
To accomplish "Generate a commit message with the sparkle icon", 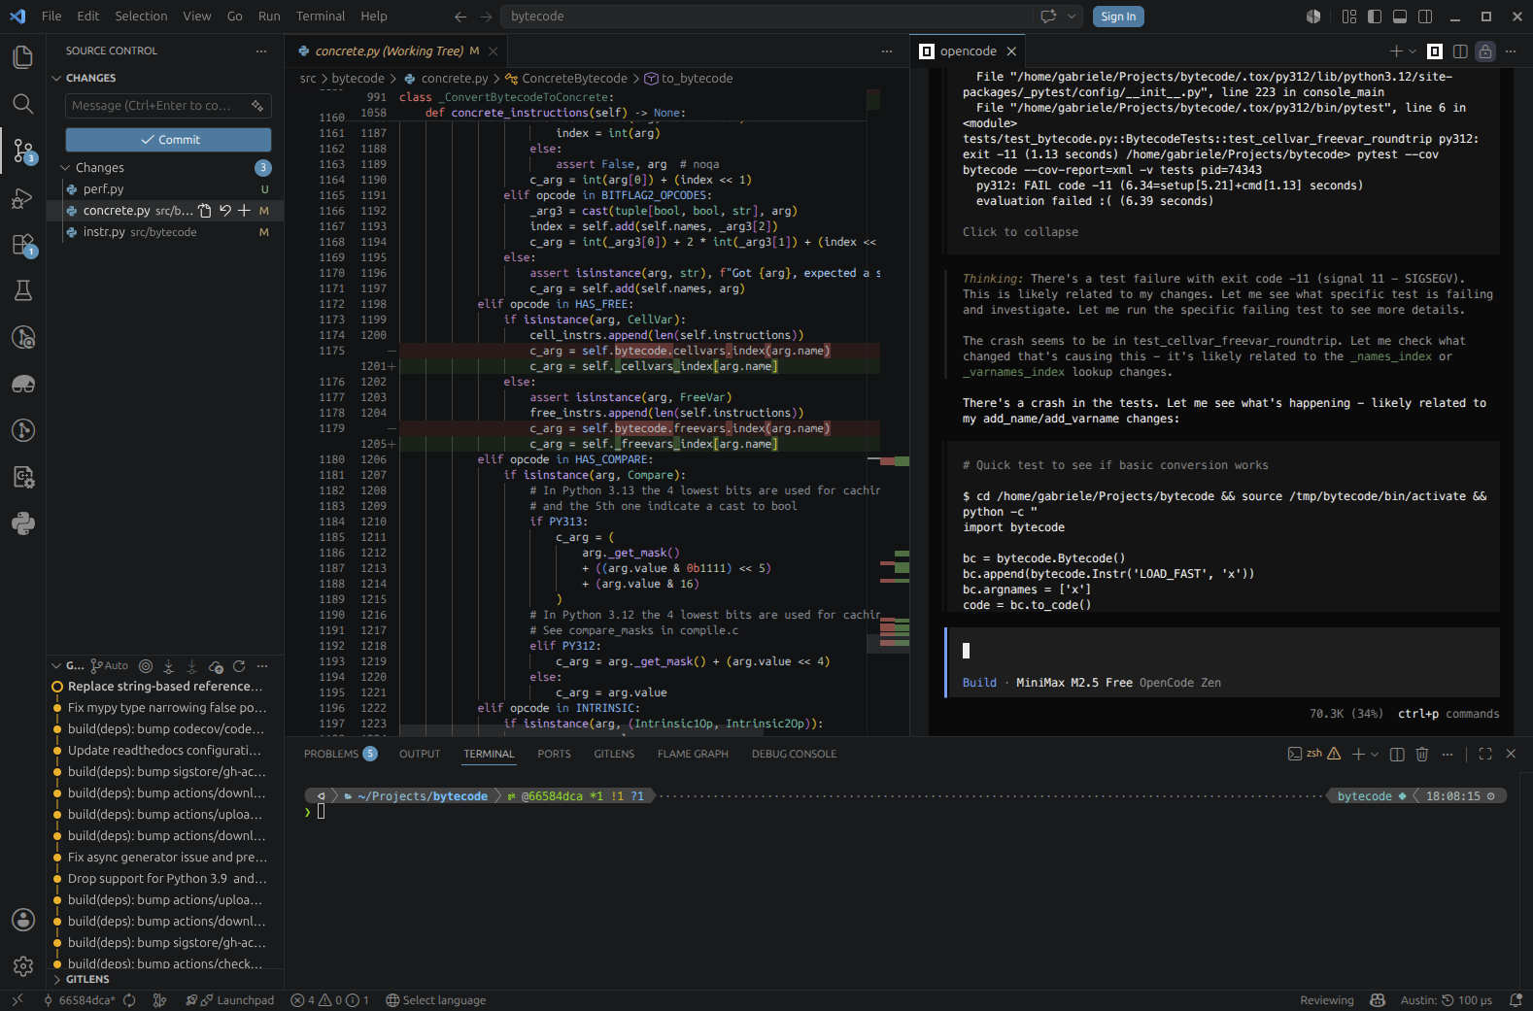I will point(257,106).
